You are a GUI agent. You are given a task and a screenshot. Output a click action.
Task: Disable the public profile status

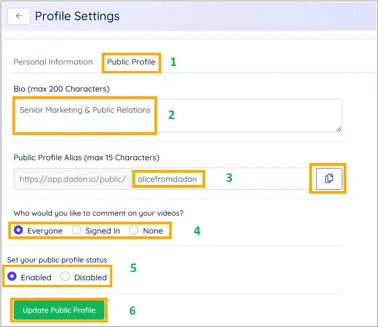click(x=65, y=277)
